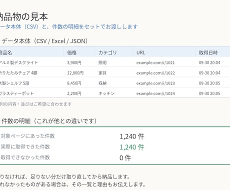
Task: Click the アルミ製デスクライト product name cell
Action: point(19,62)
